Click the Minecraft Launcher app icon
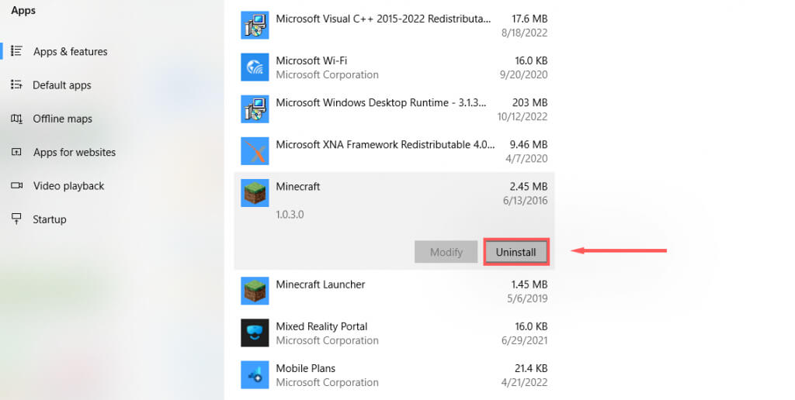This screenshot has width=795, height=400. (x=255, y=291)
